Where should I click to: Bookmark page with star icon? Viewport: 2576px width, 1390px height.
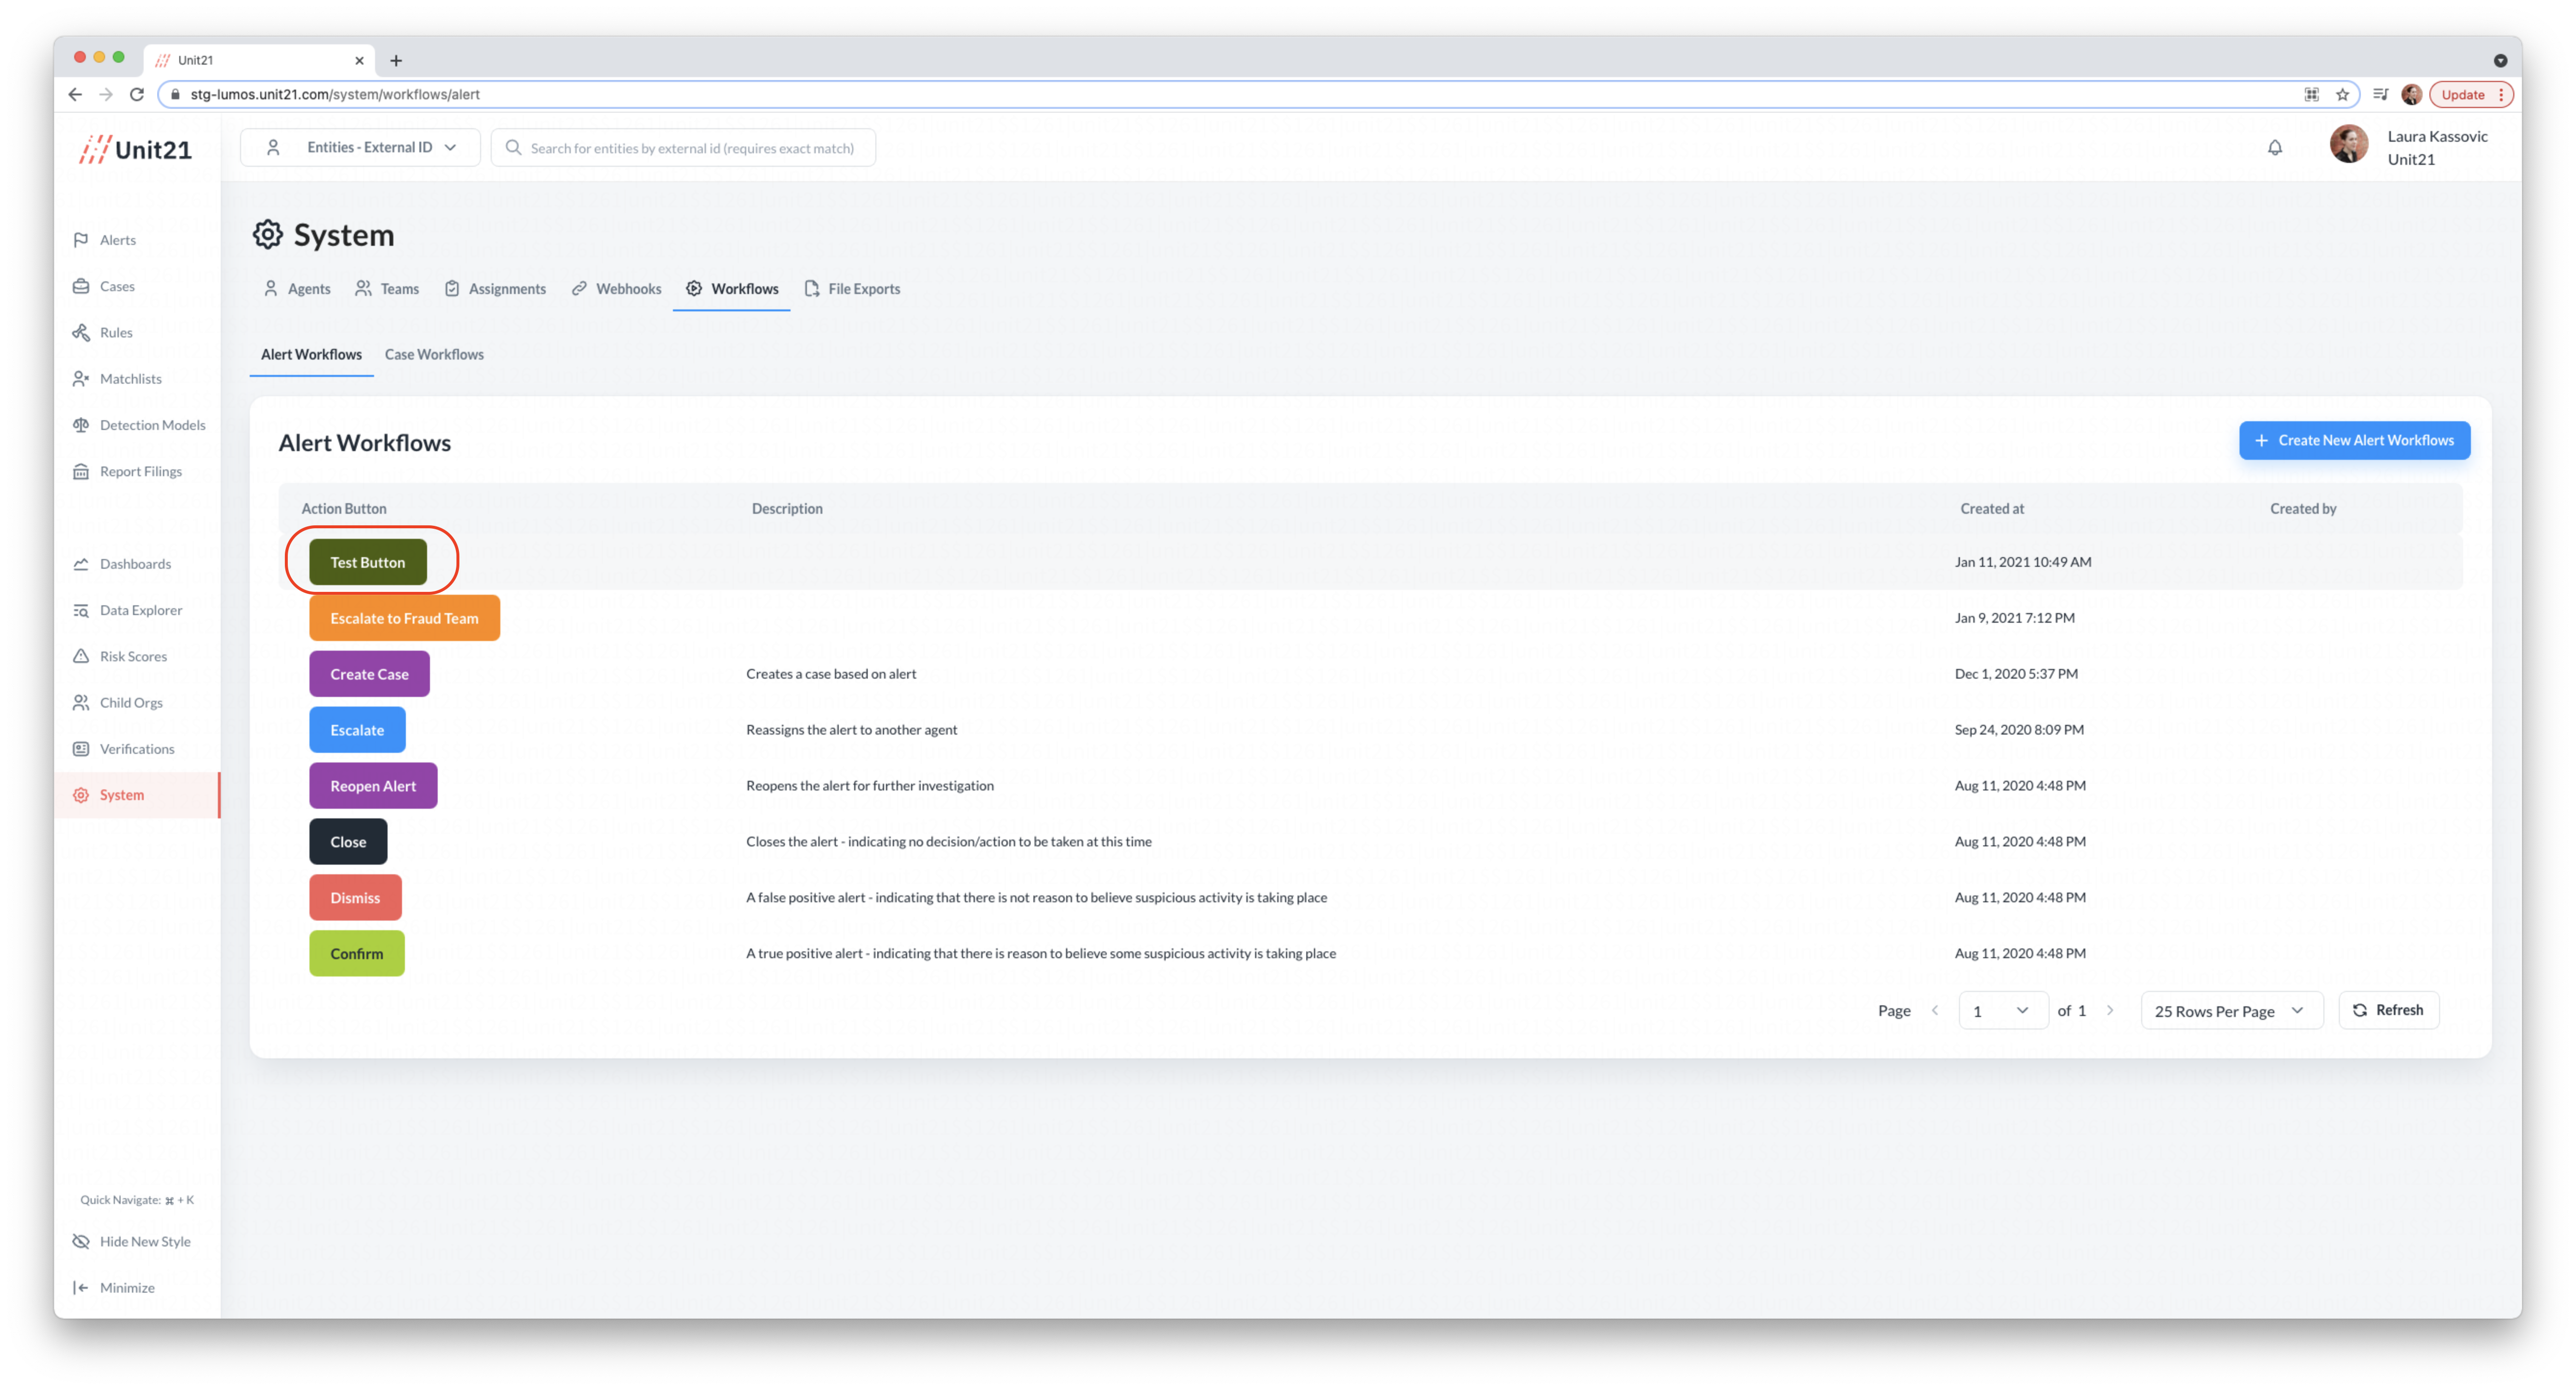2342,95
